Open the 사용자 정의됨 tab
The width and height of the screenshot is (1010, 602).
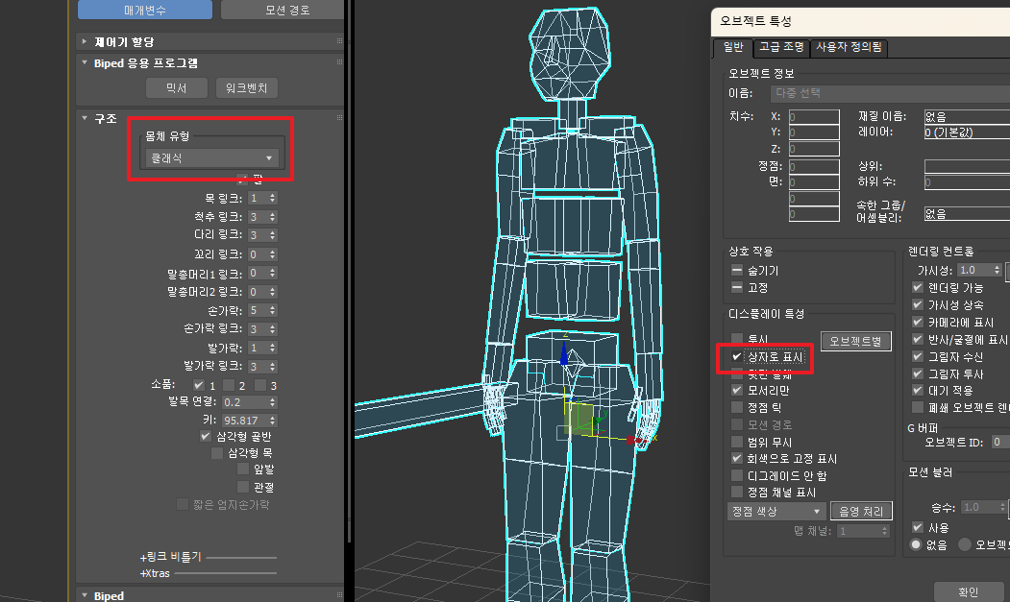[850, 47]
